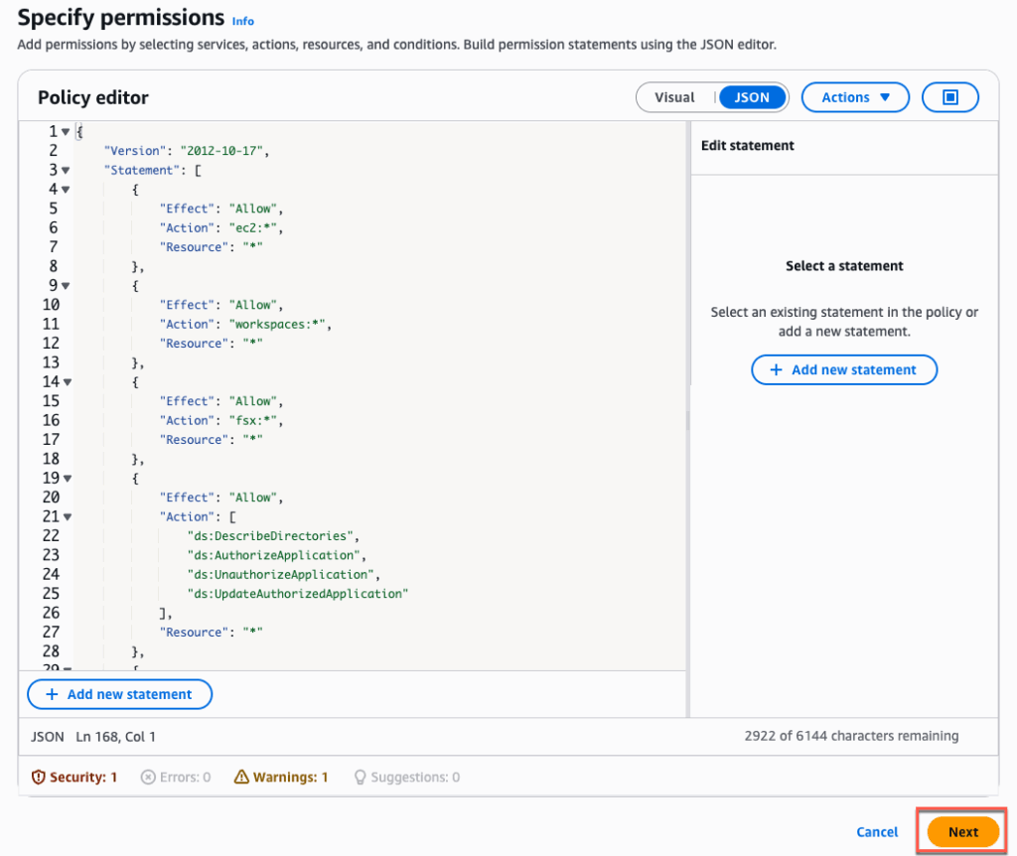Click the Suggestions lightbulb icon
1017x856 pixels.
[x=360, y=778]
